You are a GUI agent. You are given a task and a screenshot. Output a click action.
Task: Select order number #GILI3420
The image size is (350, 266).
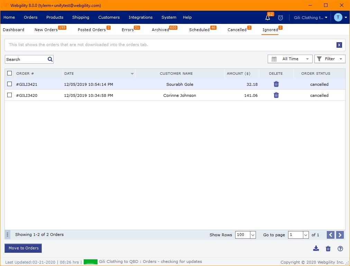click(x=27, y=95)
